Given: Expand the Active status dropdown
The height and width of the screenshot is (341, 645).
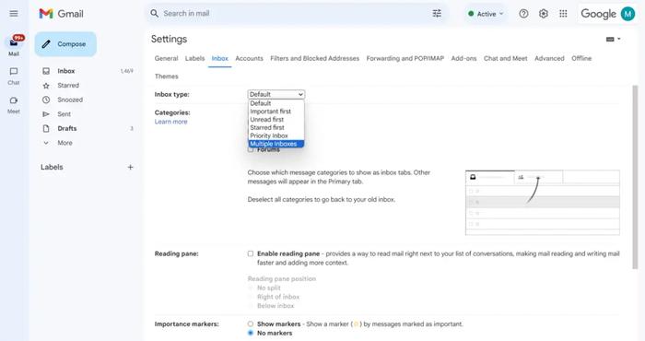Looking at the screenshot, I should click(486, 14).
